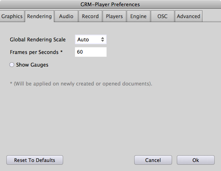
Task: Open the OSC tab
Action: (163, 16)
